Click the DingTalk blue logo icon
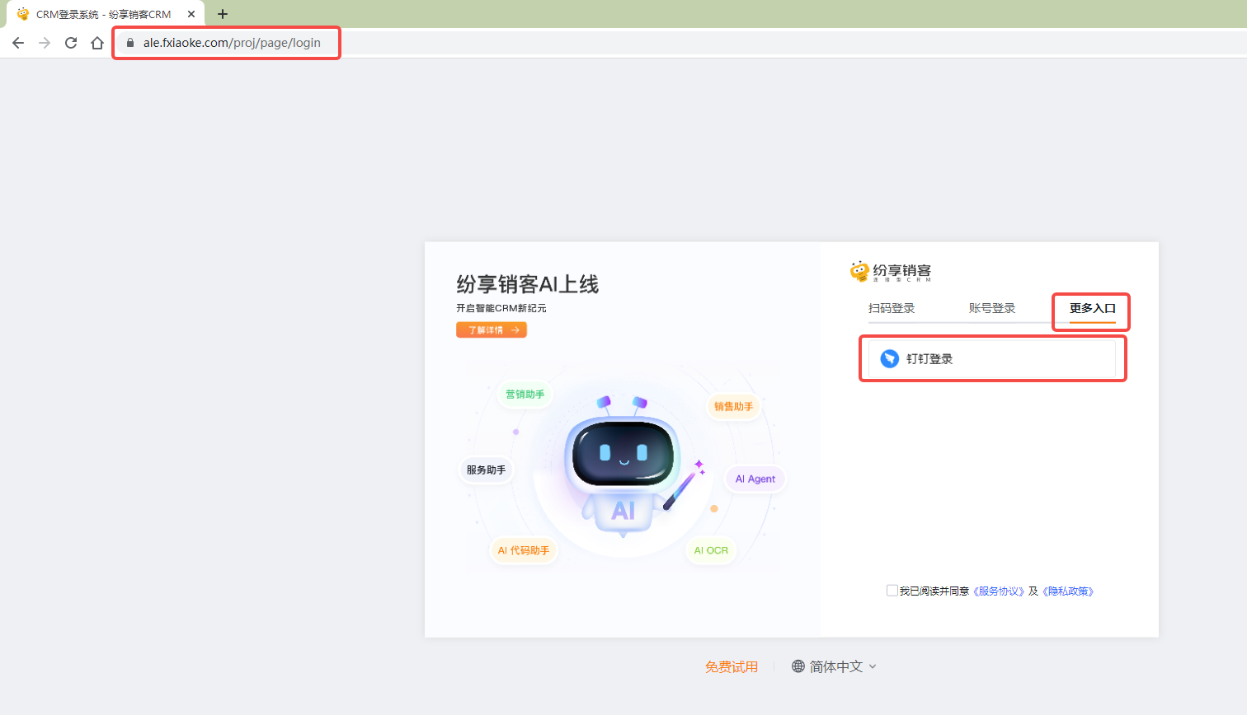 point(889,358)
